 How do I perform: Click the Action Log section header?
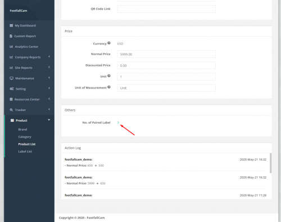click(72, 148)
